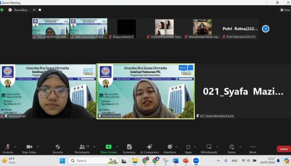This screenshot has height=166, width=291.
Task: Open PowerPoint from taskbar
Action: 185,161
